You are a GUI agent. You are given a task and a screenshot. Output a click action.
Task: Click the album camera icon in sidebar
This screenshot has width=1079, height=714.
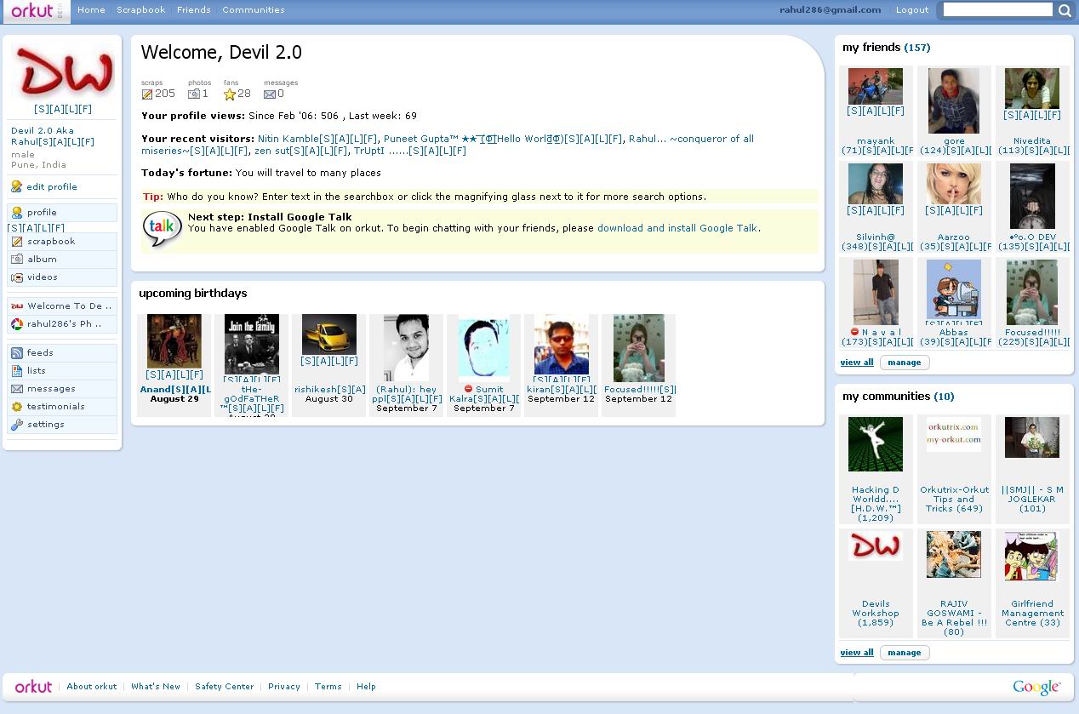[x=17, y=260]
